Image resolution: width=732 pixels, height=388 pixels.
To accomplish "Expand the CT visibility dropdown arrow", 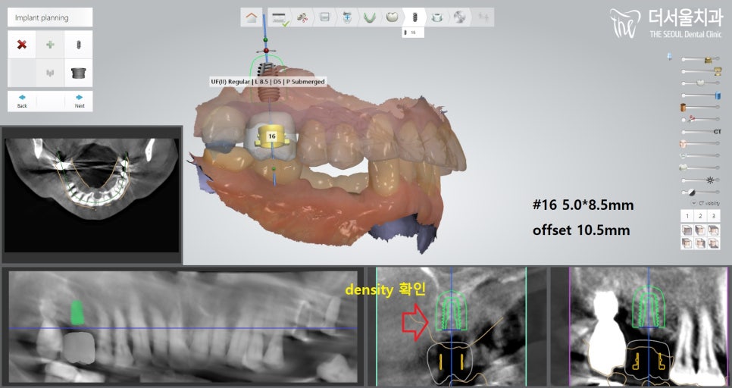I will (x=693, y=203).
